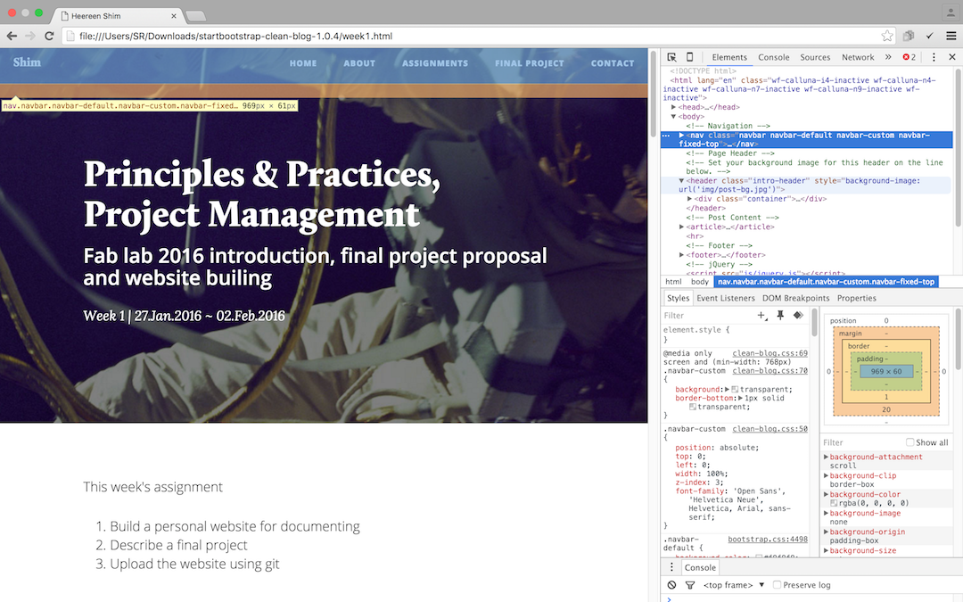963x602 pixels.
Task: Switch to the Console tab in DevTools
Action: coord(773,57)
